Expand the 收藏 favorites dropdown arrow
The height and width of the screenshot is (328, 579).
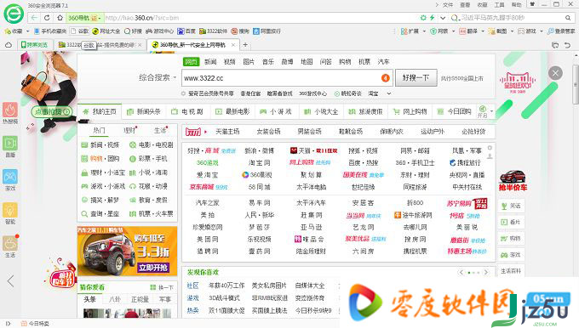pyautogui.click(x=27, y=31)
